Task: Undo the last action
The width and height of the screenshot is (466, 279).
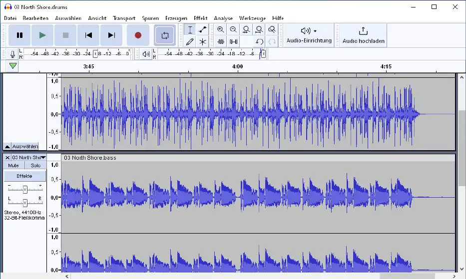Action: click(x=259, y=42)
